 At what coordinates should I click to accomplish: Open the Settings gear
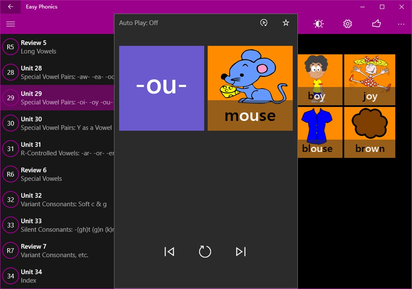point(347,24)
